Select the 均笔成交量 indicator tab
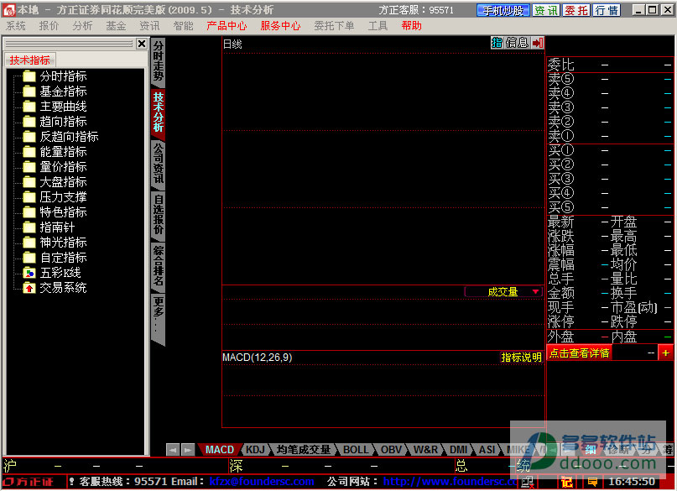This screenshot has width=677, height=491. point(304,450)
